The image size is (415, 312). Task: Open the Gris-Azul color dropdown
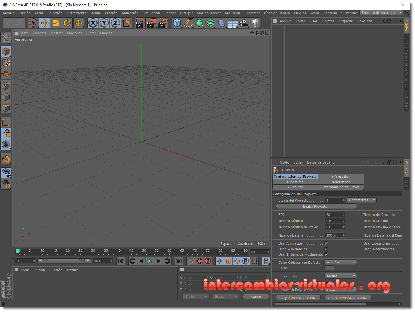tap(341, 263)
